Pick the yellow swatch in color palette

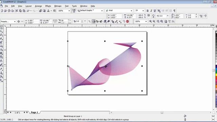216,75
